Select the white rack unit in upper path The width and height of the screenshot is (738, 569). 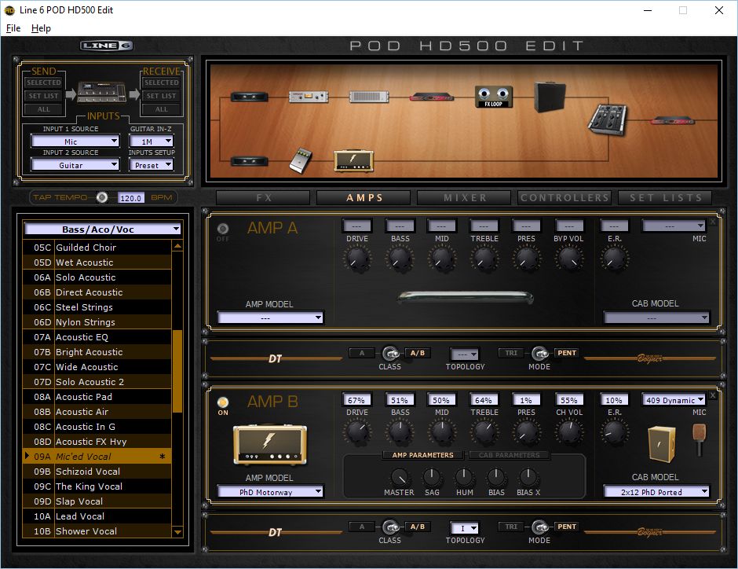309,97
